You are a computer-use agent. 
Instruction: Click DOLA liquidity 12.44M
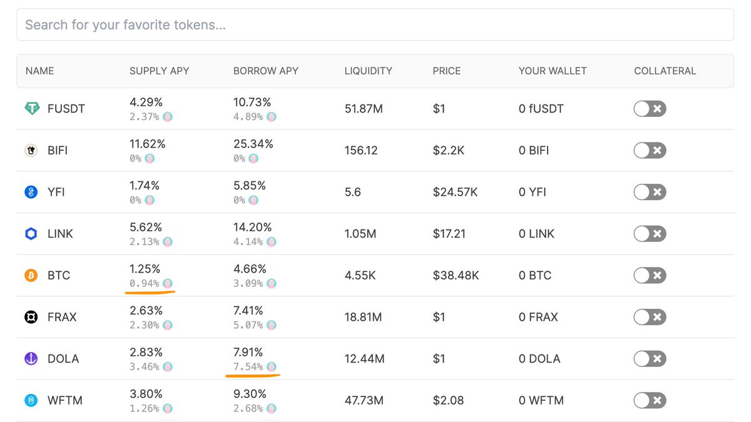pos(364,359)
